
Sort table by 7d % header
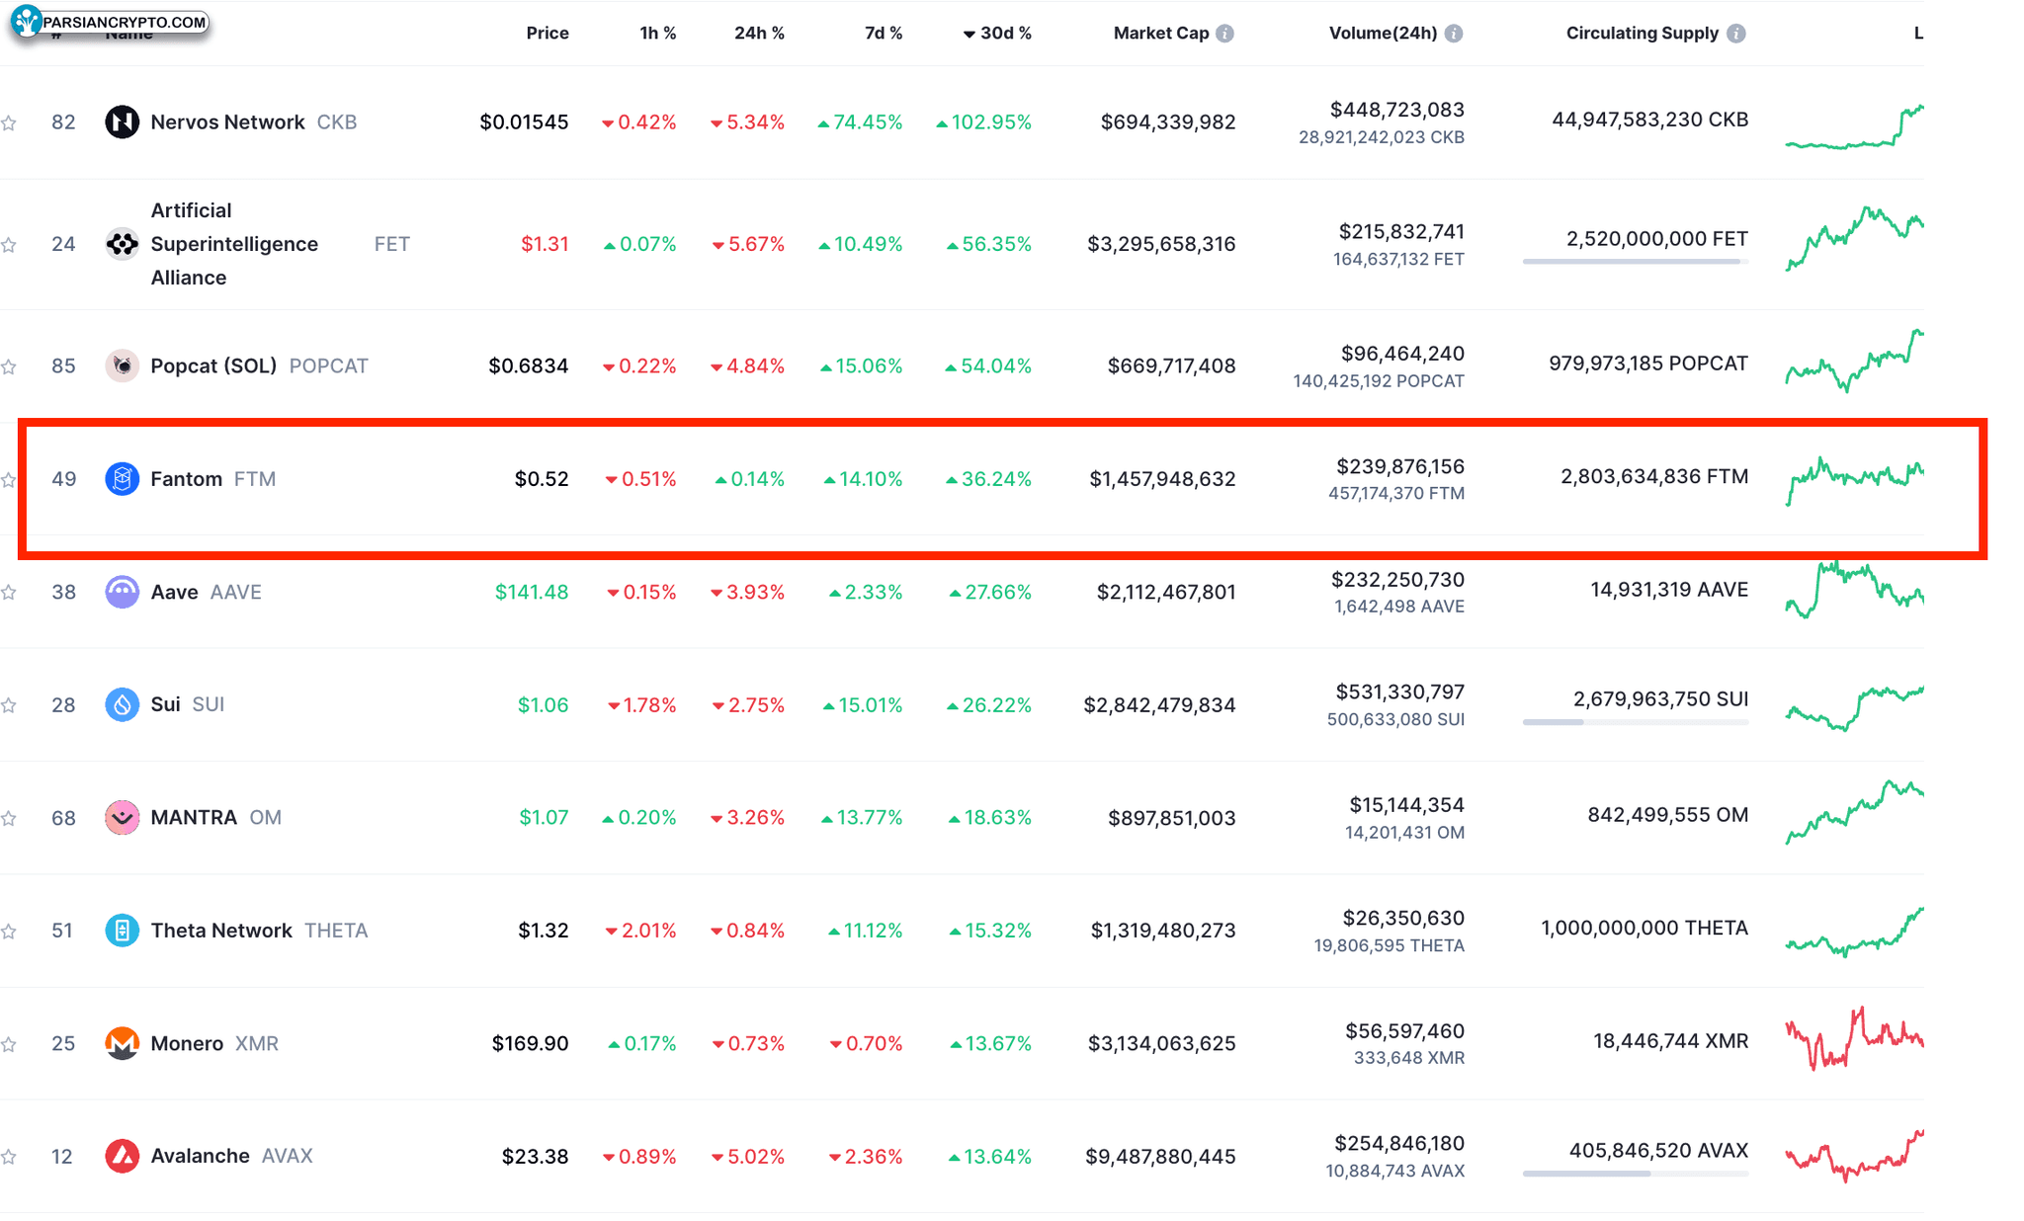(x=883, y=34)
